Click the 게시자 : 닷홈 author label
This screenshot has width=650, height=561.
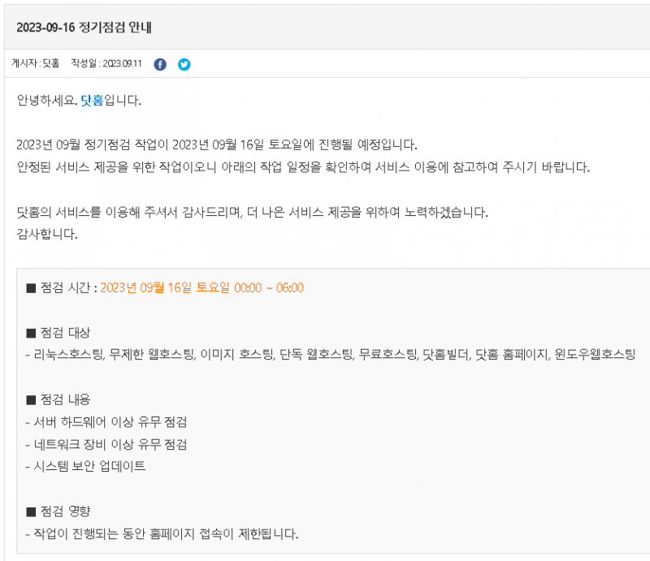coord(36,63)
